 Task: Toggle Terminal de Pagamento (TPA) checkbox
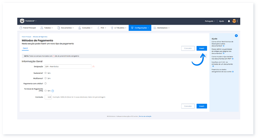pyautogui.click(x=45, y=91)
